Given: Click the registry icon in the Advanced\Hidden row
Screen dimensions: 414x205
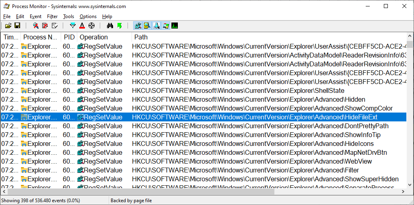Looking at the screenshot, I should point(80,100).
